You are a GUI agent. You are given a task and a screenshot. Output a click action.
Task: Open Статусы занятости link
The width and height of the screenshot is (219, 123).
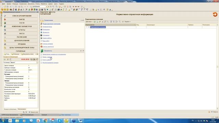tap(48, 47)
